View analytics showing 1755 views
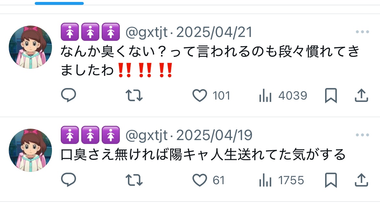The height and width of the screenshot is (203, 380). 282,180
